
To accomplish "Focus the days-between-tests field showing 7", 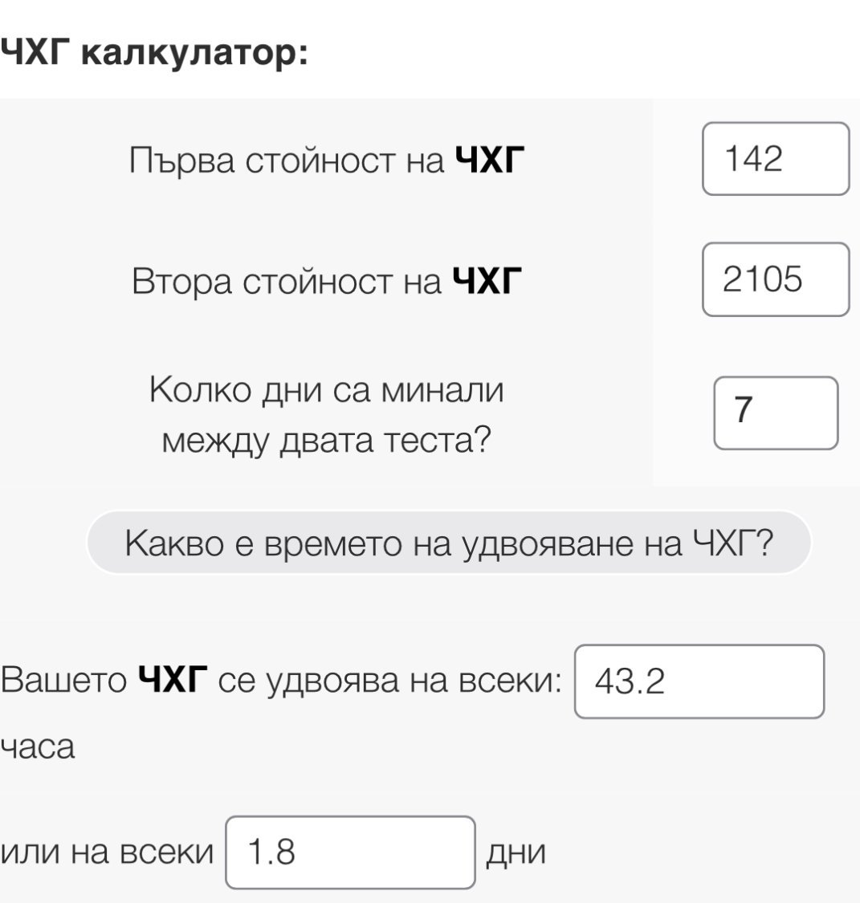I will [775, 413].
